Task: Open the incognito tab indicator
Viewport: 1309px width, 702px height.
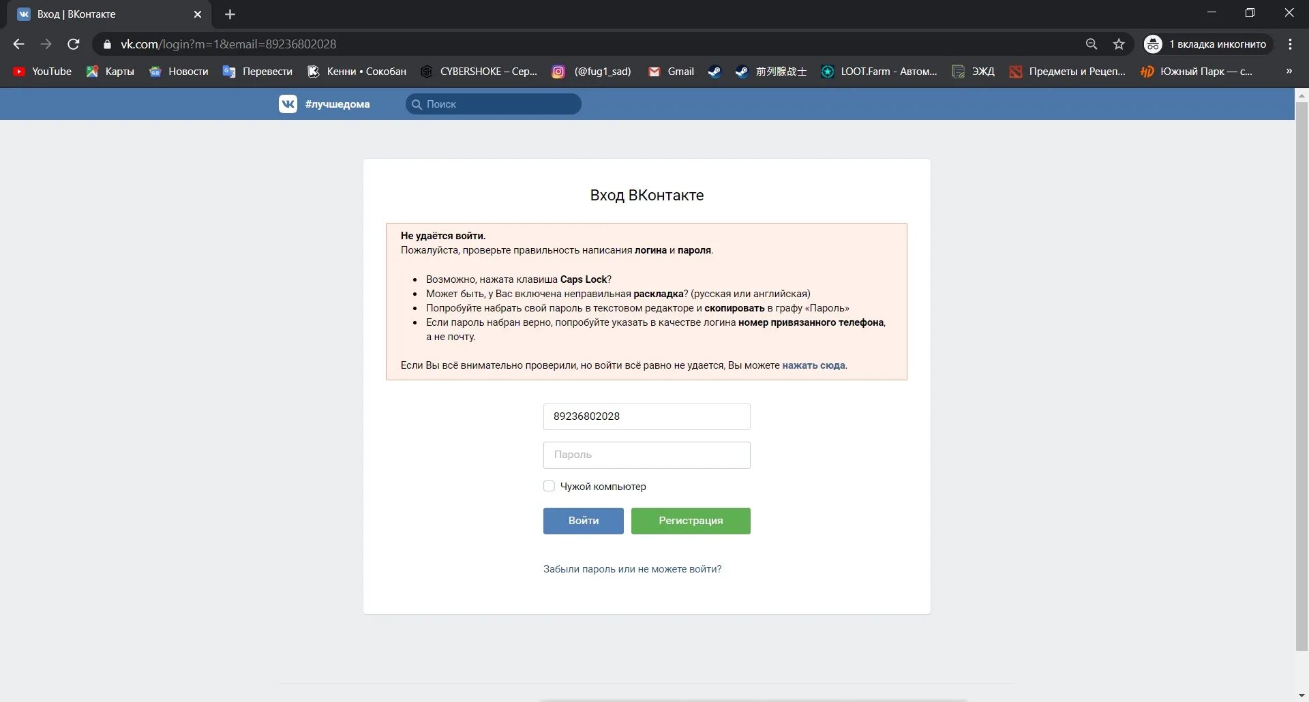Action: [1208, 44]
